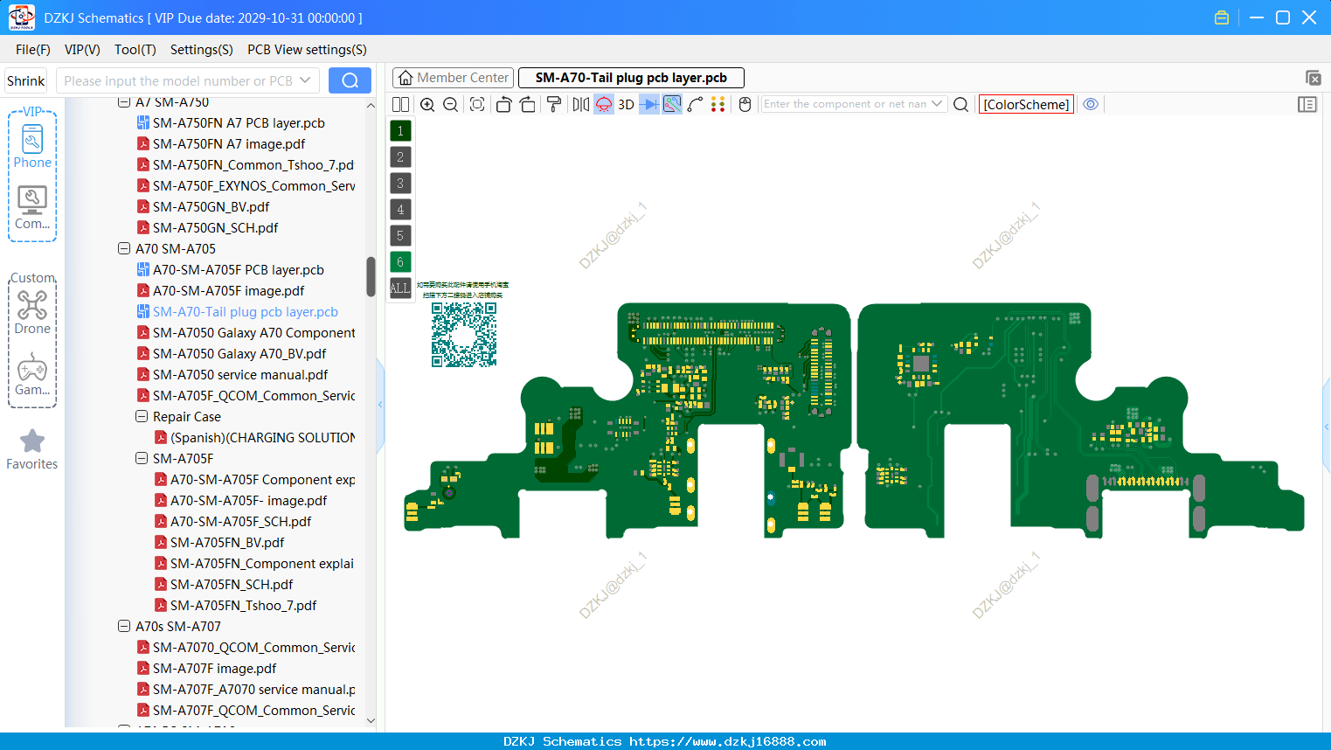The width and height of the screenshot is (1331, 750).
Task: Fit PCB board to window
Action: pyautogui.click(x=477, y=105)
